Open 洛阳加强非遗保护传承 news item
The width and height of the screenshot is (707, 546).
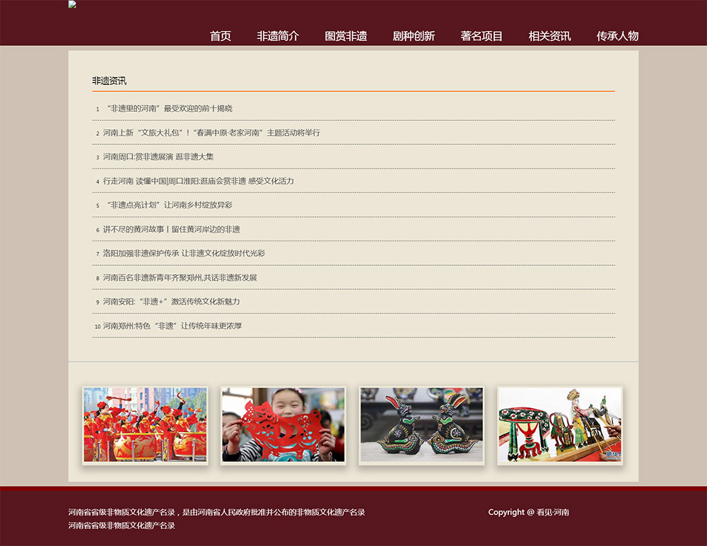pos(184,253)
